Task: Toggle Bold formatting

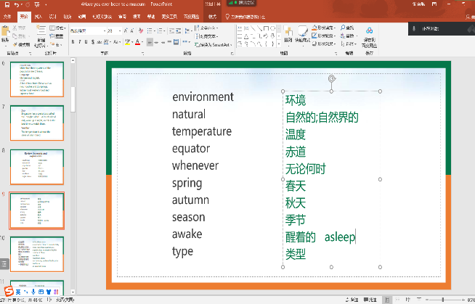Action: pos(73,42)
